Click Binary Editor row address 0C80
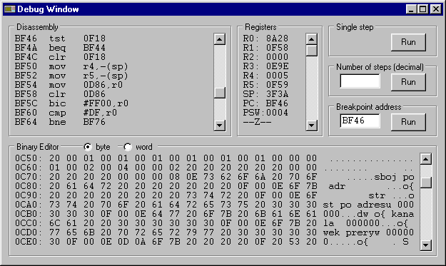This screenshot has height=266, width=446. [x=29, y=186]
